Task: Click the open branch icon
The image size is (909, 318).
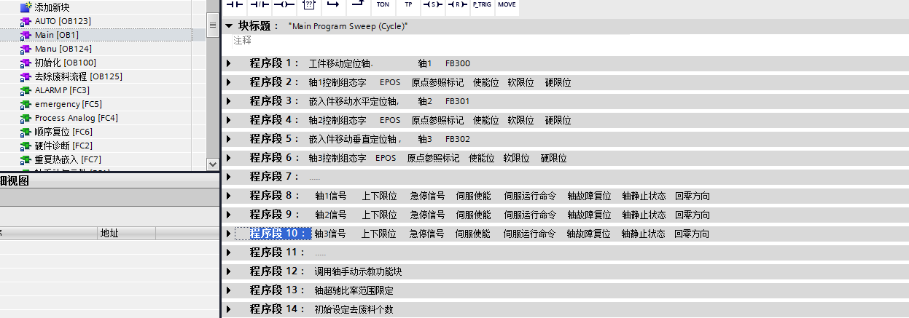Action: [x=333, y=5]
